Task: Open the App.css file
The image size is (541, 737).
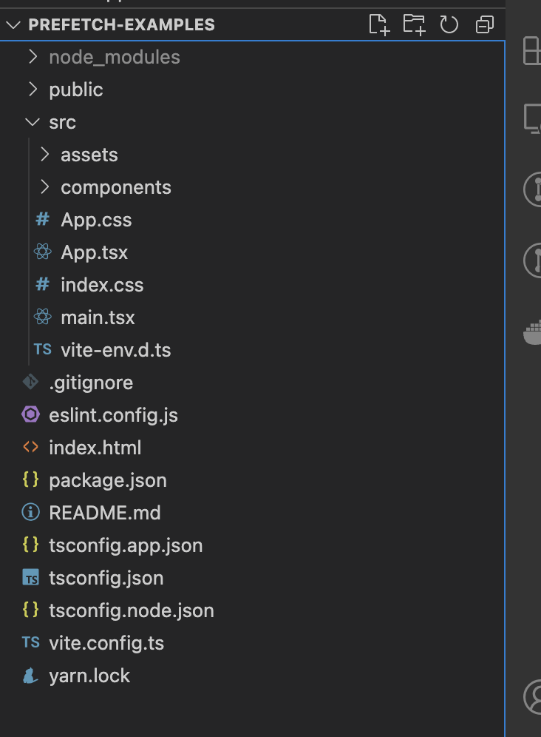Action: click(x=96, y=220)
